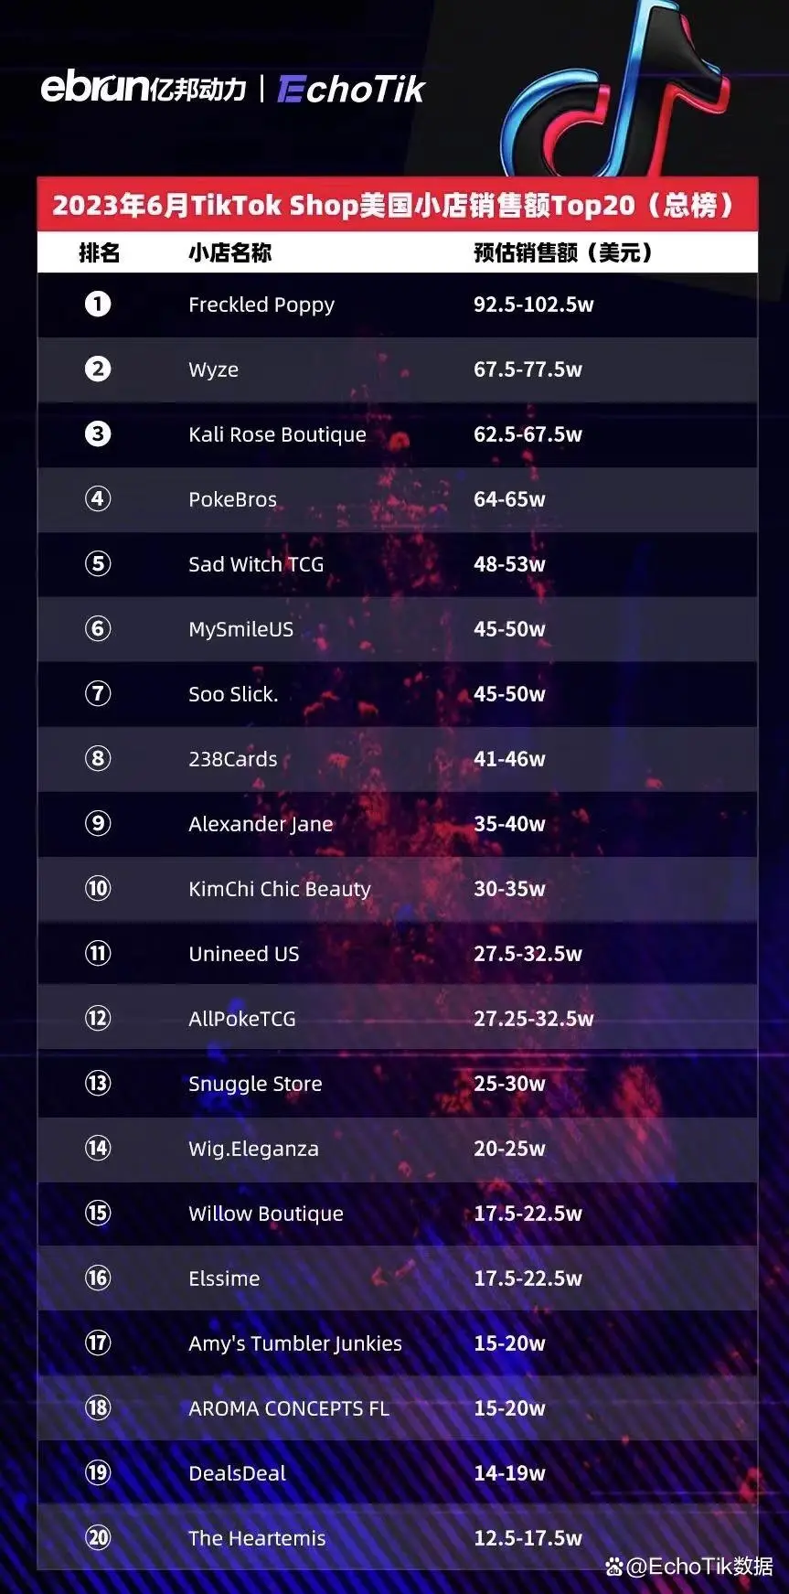
Task: Click the rank 5 circle badge
Action: 98,563
